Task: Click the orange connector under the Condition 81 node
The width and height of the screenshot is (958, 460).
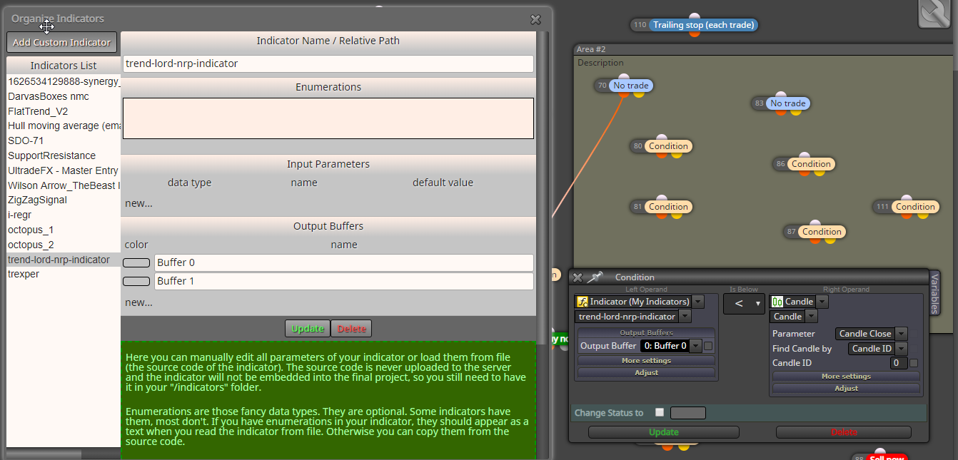Action: [662, 215]
